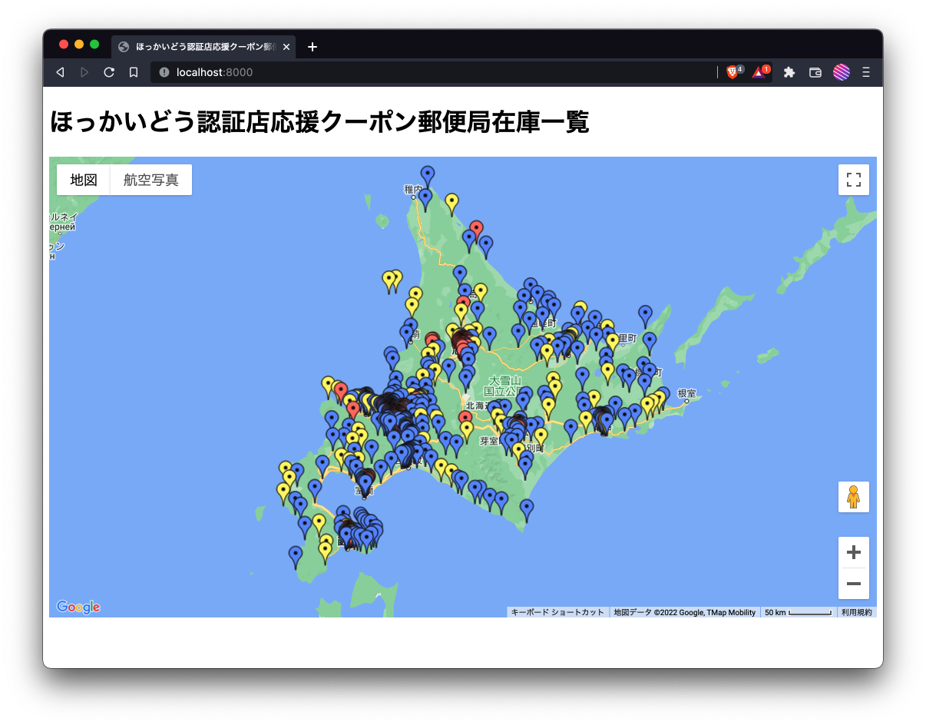
Task: Zoom out with the minus icon
Action: [x=853, y=584]
